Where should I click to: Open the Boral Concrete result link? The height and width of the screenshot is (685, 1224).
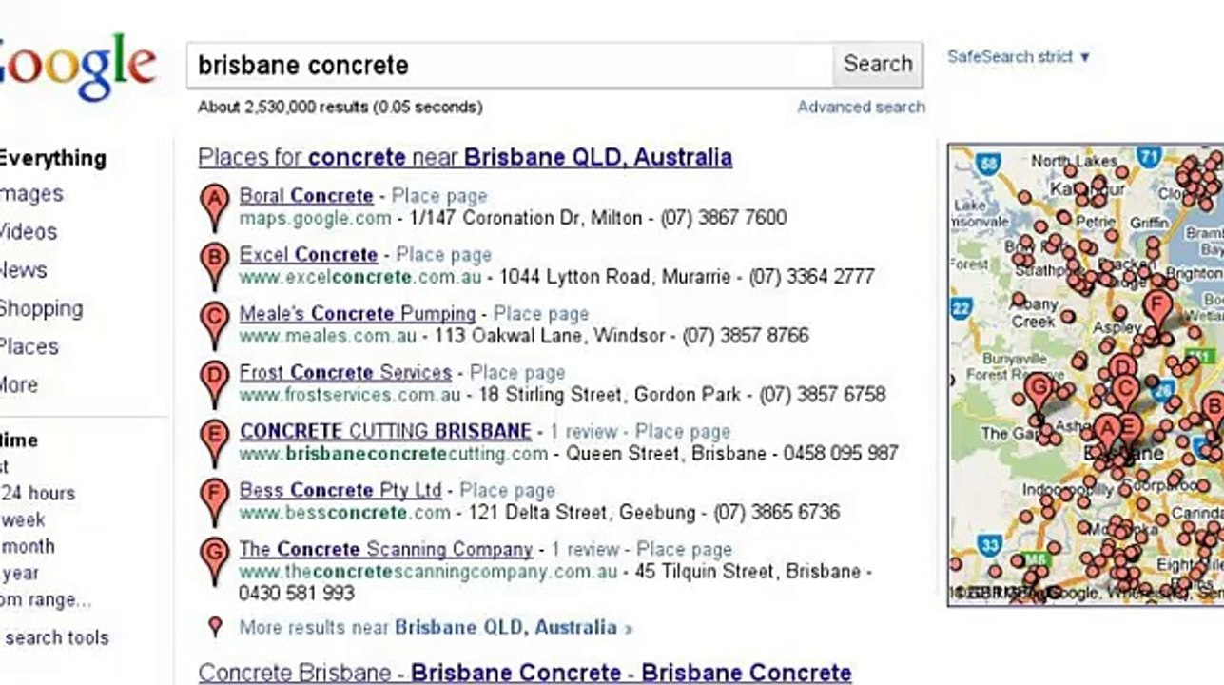[306, 195]
